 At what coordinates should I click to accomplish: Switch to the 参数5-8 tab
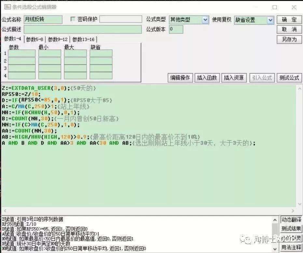(x=34, y=39)
